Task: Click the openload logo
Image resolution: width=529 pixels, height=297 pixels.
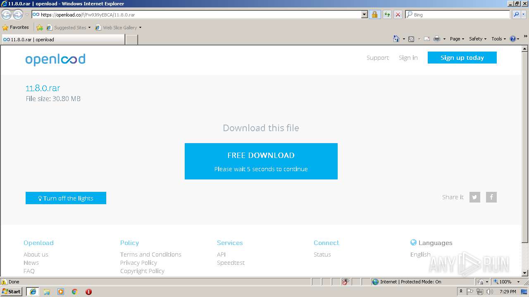Action: 55,59
